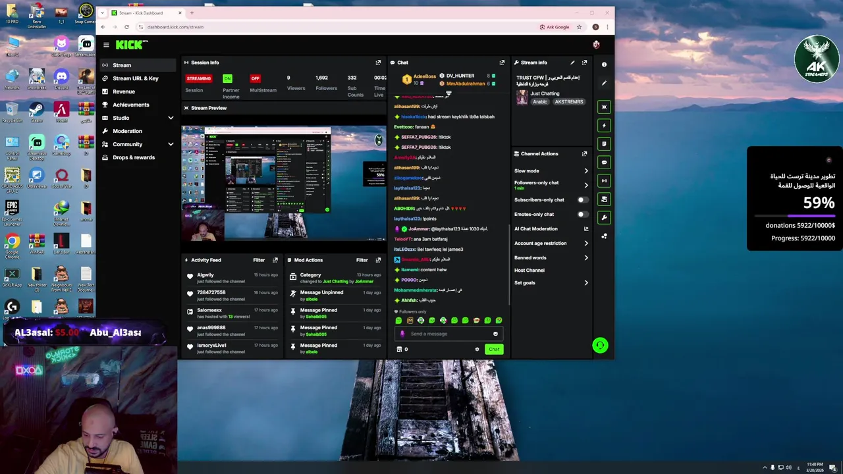Click the pencil icon in right sidebar

(604, 83)
